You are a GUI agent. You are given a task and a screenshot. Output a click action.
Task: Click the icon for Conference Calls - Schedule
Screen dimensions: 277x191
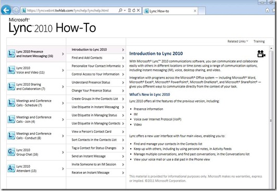11,103
